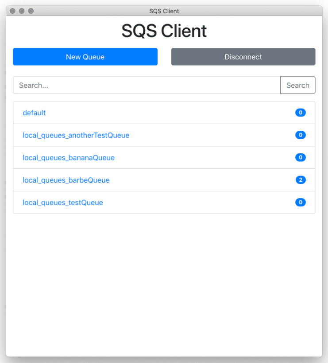Click the SQS Client title bar text

click(x=164, y=11)
